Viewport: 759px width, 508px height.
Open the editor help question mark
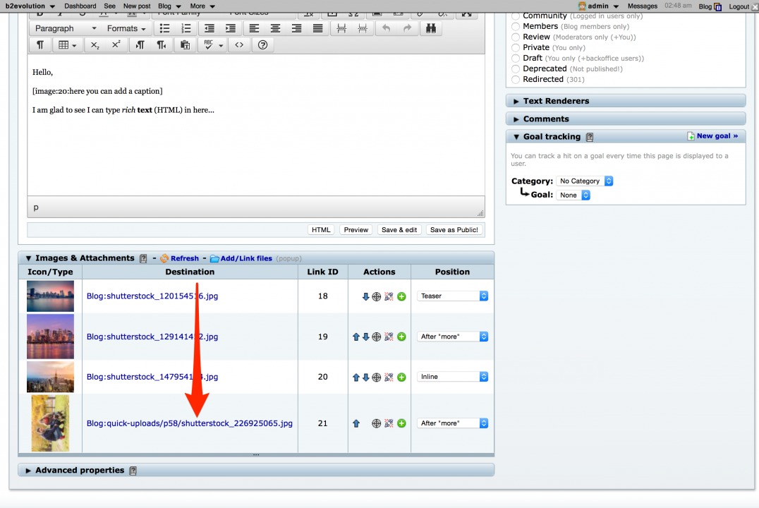[x=263, y=45]
